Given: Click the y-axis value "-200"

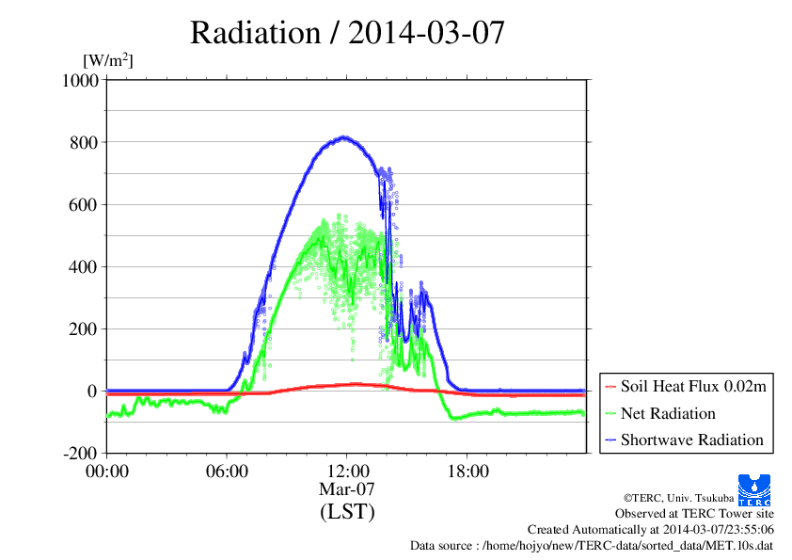Looking at the screenshot, I should coord(81,454).
